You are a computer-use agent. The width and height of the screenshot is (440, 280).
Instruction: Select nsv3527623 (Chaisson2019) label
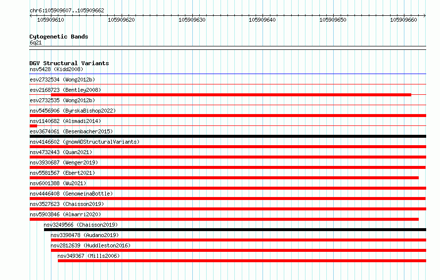[x=67, y=204]
